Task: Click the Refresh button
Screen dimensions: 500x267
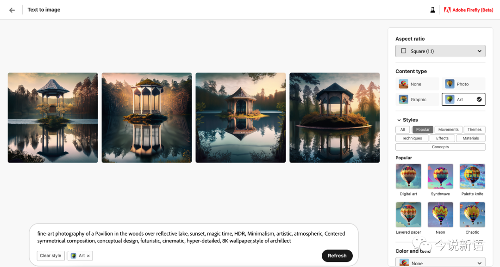Action: (337, 256)
